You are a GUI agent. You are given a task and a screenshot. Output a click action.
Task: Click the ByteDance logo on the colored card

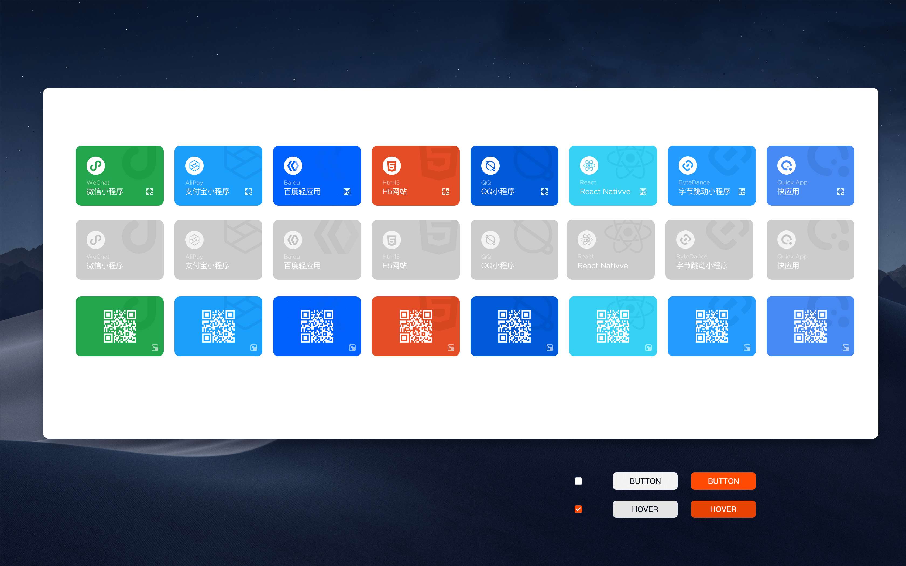click(688, 165)
